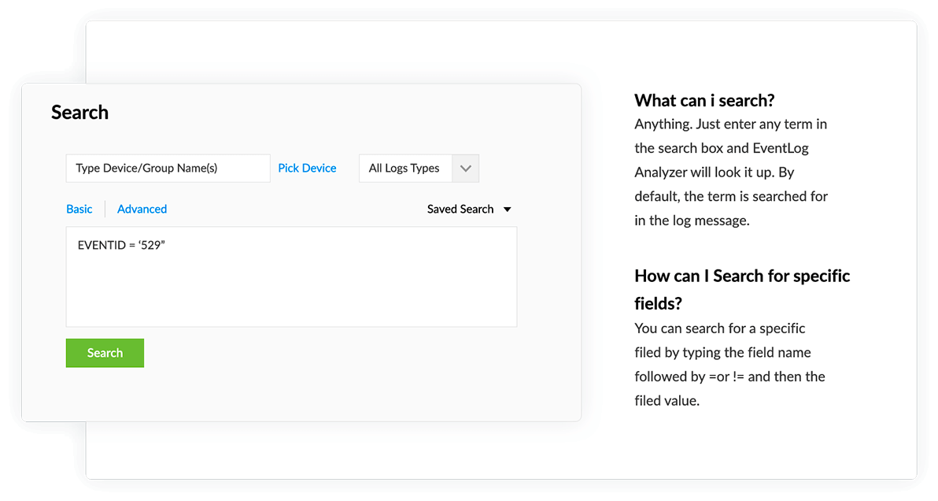Viewport: 938px width, 501px height.
Task: Click the chevron icon beside All Logs Types
Action: 465,169
